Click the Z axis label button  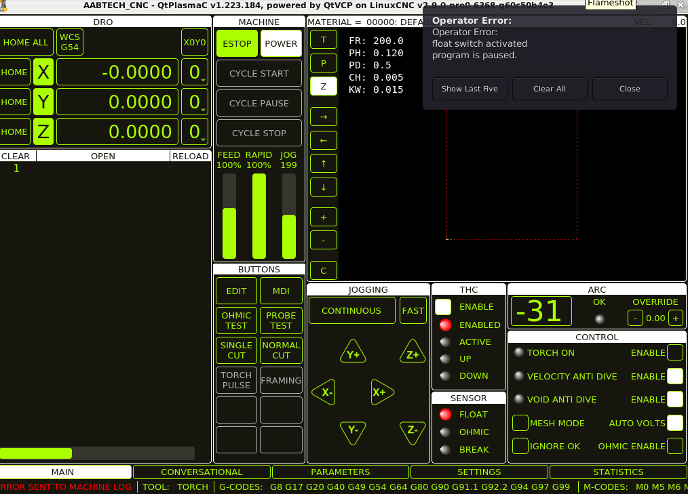coord(43,131)
